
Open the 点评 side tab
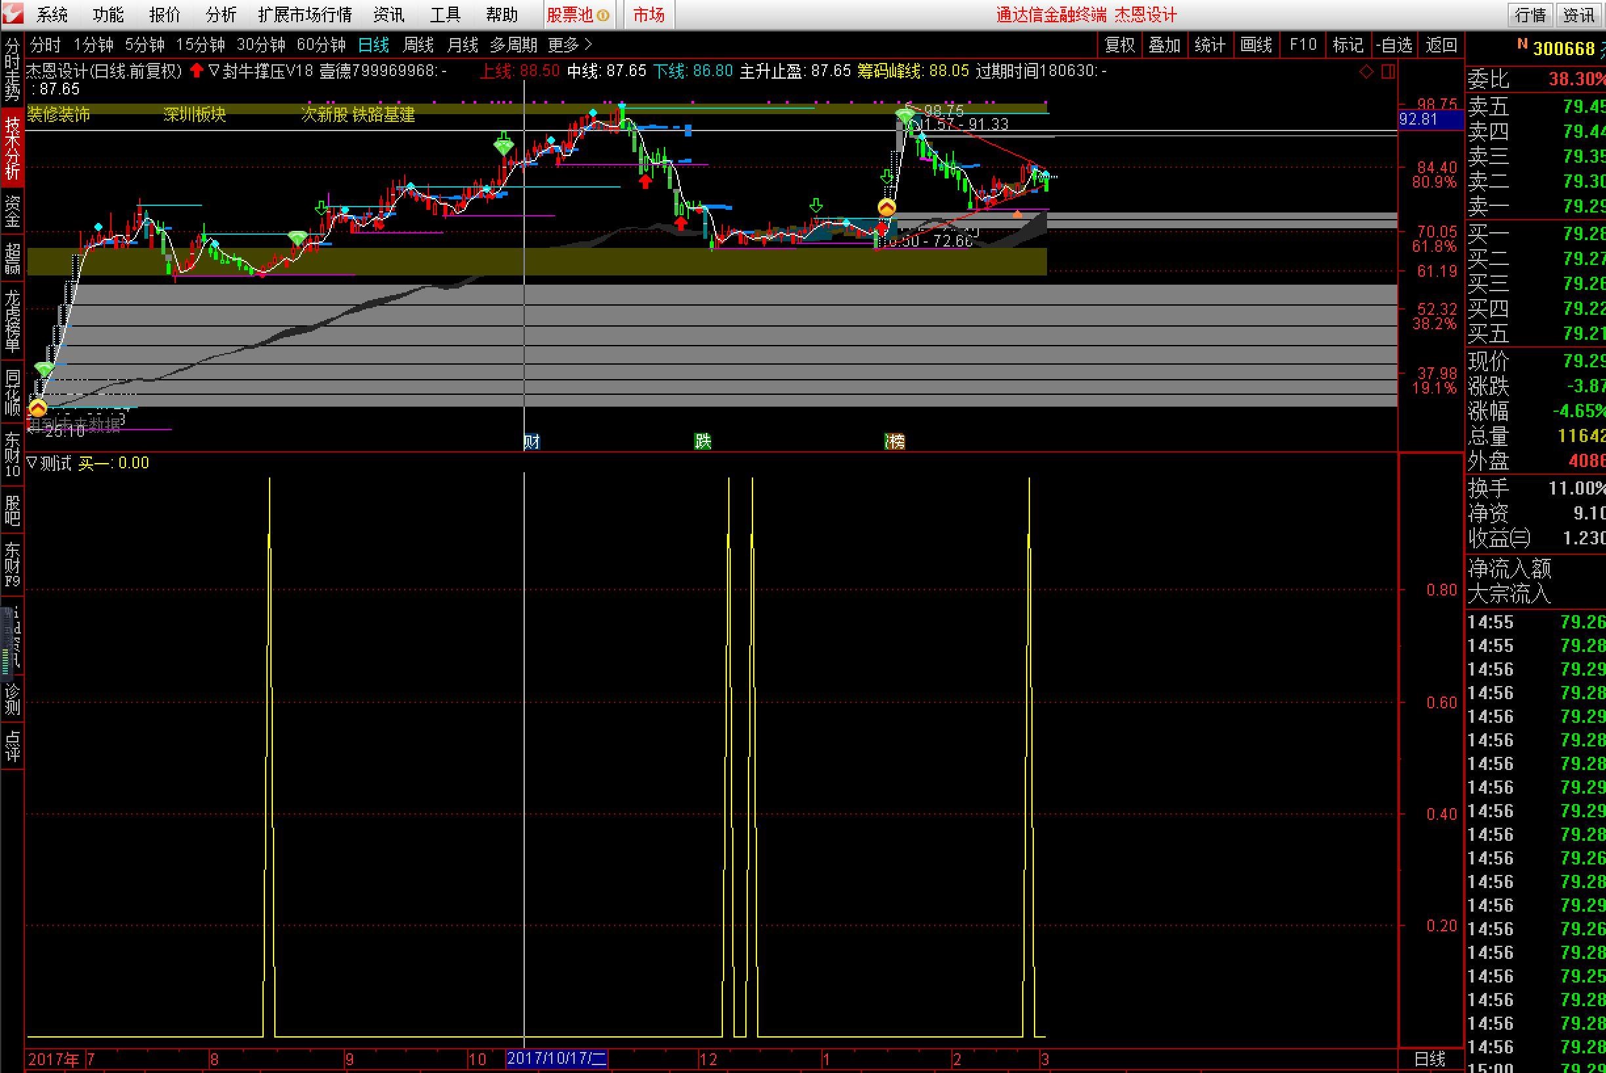12,746
